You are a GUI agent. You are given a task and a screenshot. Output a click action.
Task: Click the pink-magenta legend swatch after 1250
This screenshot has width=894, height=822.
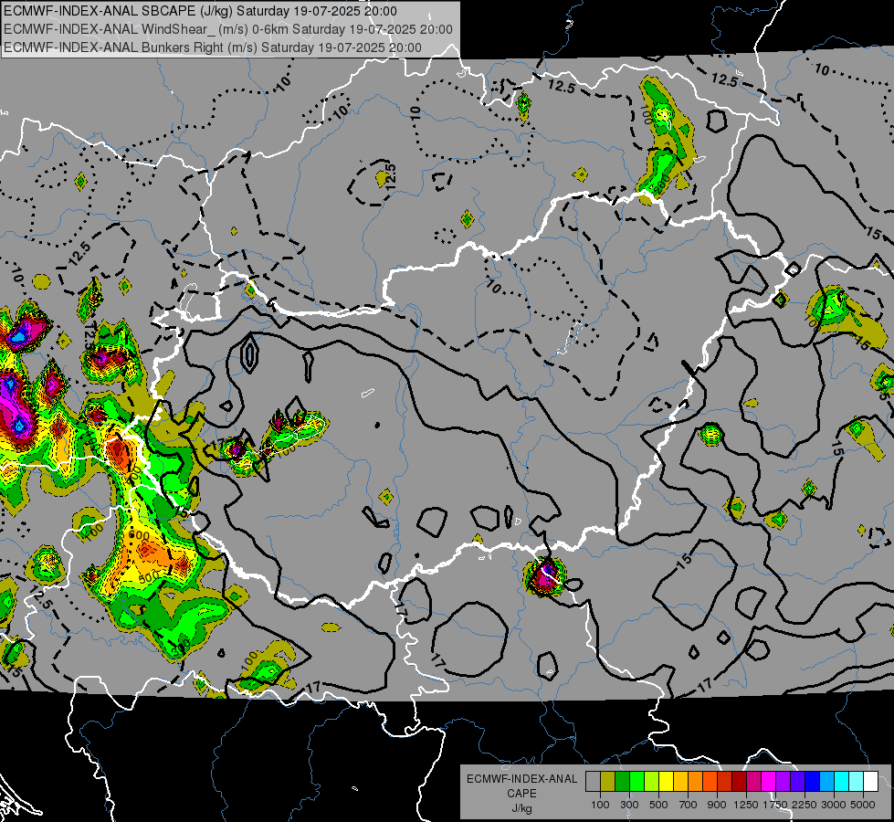(x=753, y=782)
